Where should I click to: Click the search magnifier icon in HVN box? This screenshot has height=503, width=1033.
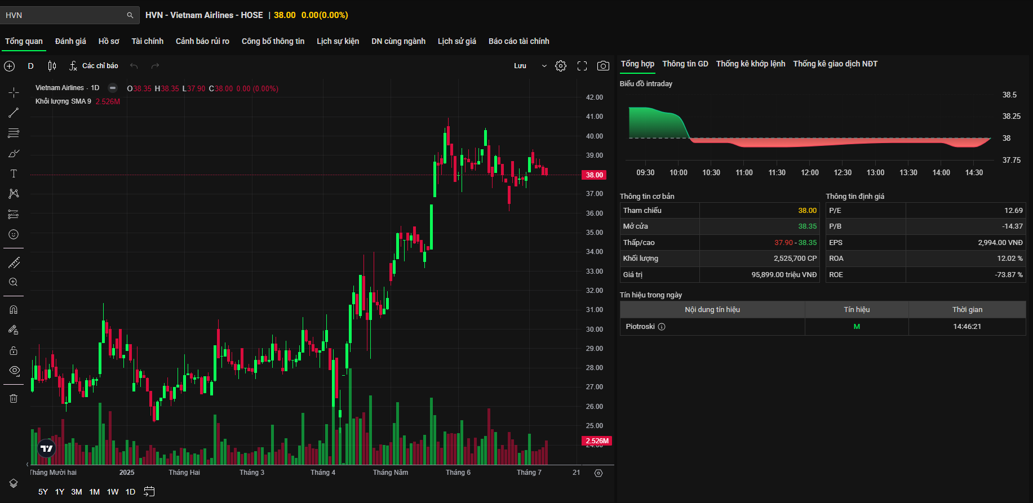coord(130,15)
